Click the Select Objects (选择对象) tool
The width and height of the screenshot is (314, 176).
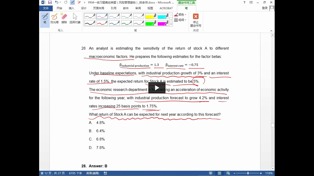75,19
